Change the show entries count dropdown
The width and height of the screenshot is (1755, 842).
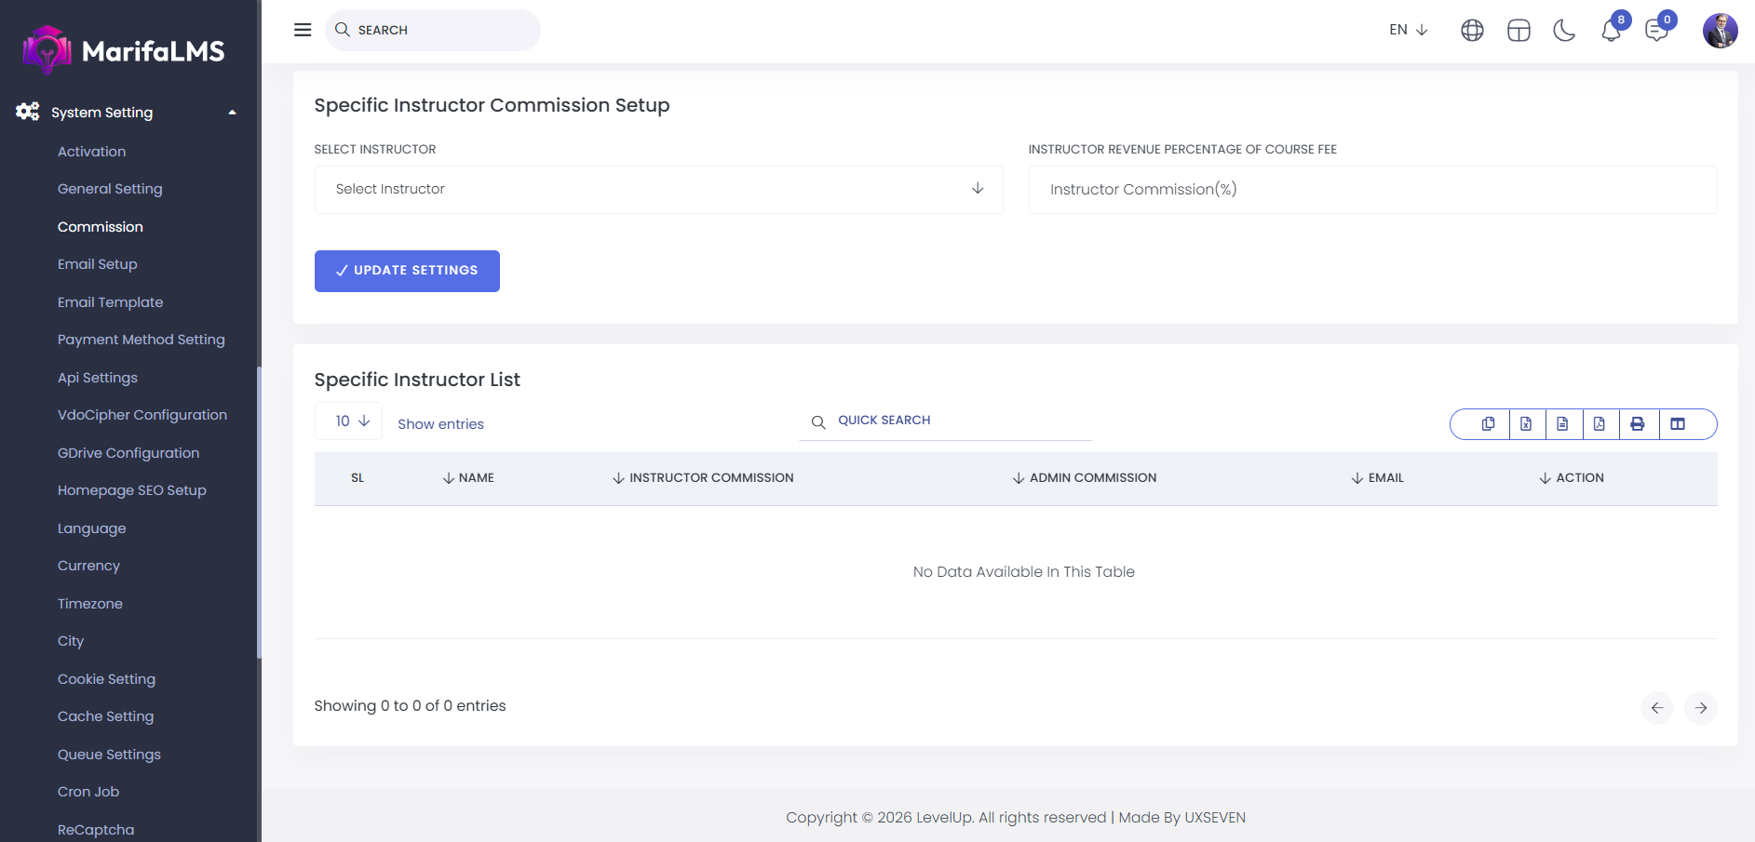coord(350,421)
